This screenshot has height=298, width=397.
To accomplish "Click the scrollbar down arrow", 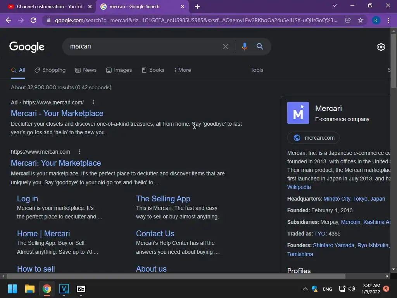I will [x=394, y=269].
